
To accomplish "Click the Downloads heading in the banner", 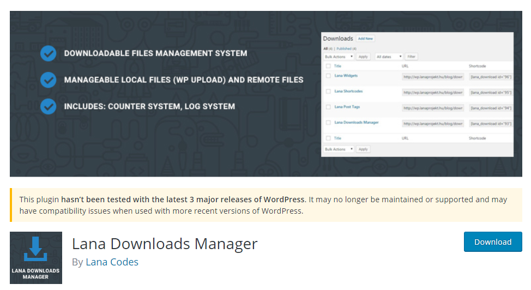I will 338,39.
